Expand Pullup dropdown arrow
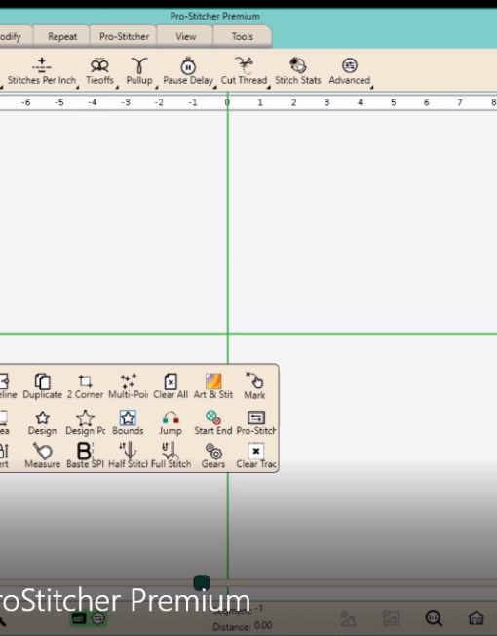Image resolution: width=497 pixels, height=636 pixels. coord(156,87)
